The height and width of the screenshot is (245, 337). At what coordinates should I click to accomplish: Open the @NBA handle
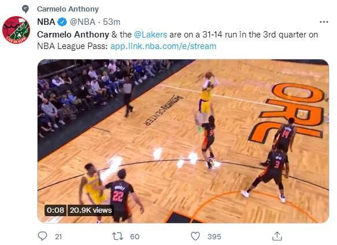83,22
